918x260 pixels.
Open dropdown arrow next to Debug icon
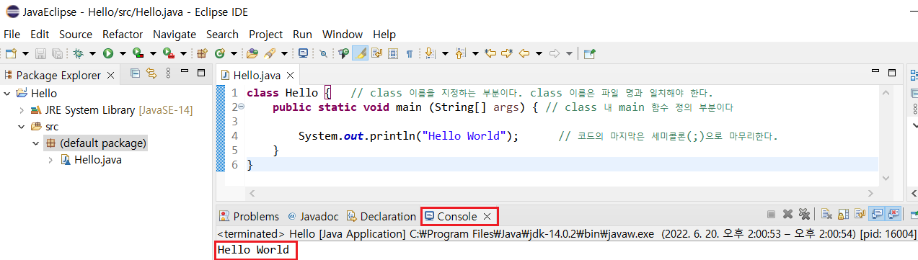(92, 53)
